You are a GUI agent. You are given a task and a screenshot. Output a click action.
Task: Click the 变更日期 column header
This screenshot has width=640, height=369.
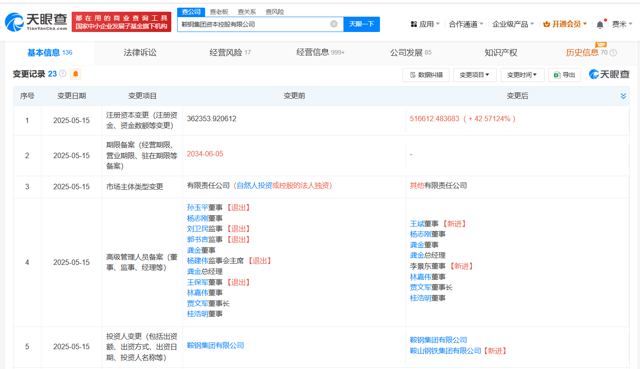click(x=72, y=96)
